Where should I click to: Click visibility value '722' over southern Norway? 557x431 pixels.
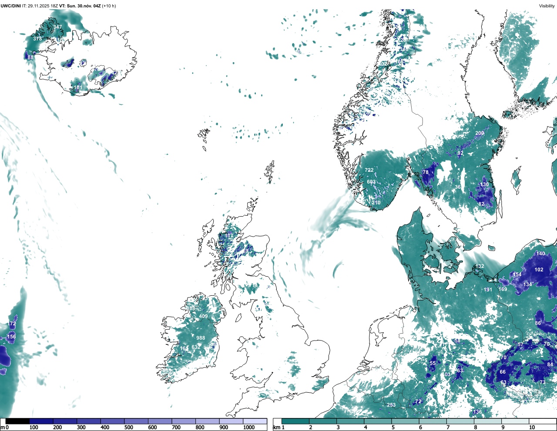click(x=369, y=170)
